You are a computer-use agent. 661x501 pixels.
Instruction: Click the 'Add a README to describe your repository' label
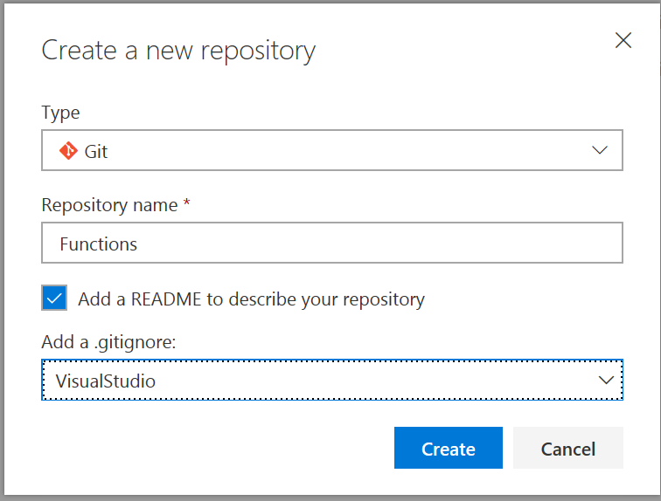(x=251, y=299)
